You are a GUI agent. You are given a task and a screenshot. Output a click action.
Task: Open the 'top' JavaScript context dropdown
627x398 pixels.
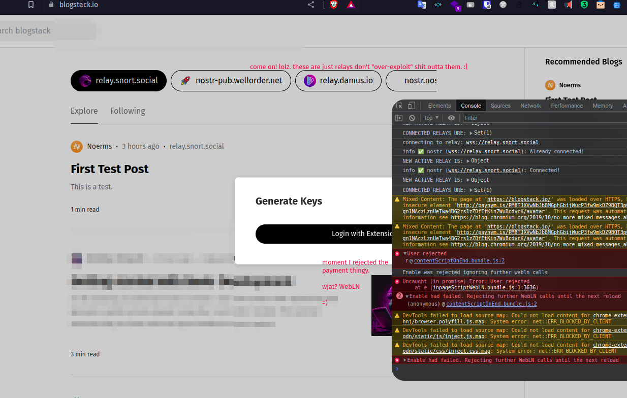tap(431, 118)
